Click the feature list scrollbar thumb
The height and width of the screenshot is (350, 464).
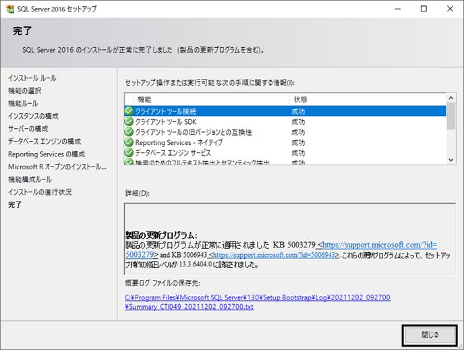click(451, 116)
